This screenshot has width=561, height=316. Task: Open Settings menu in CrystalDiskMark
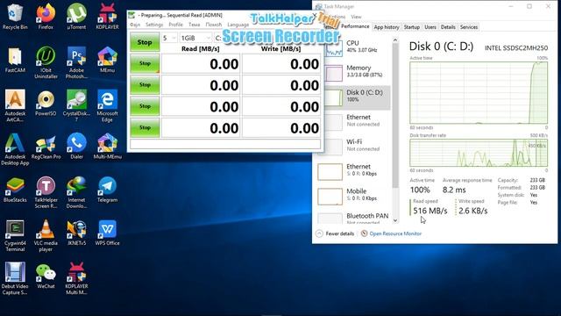coord(154,25)
